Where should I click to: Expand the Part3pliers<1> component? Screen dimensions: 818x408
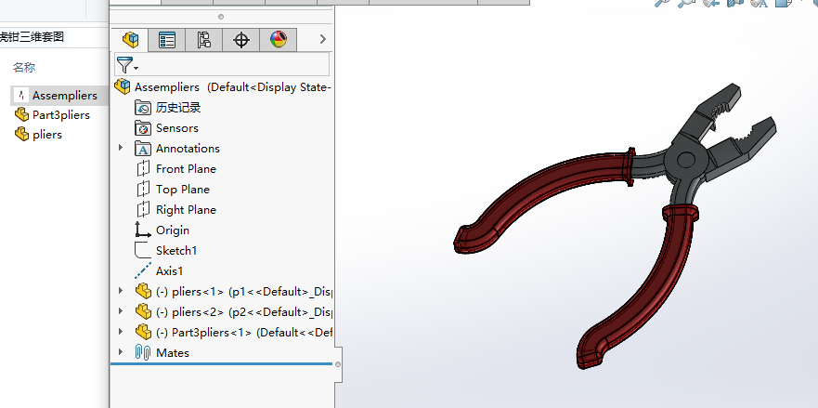pos(121,331)
